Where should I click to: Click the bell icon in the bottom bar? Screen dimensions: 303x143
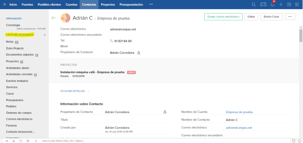pyautogui.click(x=14, y=141)
